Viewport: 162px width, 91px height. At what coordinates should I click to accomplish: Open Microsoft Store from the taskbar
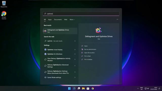(88, 88)
